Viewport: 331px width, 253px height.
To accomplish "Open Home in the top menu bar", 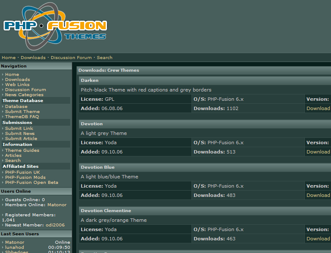I will coord(8,57).
